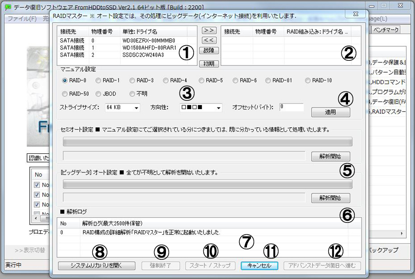
Task: Click the 適用 apply button
Action: tap(330, 112)
